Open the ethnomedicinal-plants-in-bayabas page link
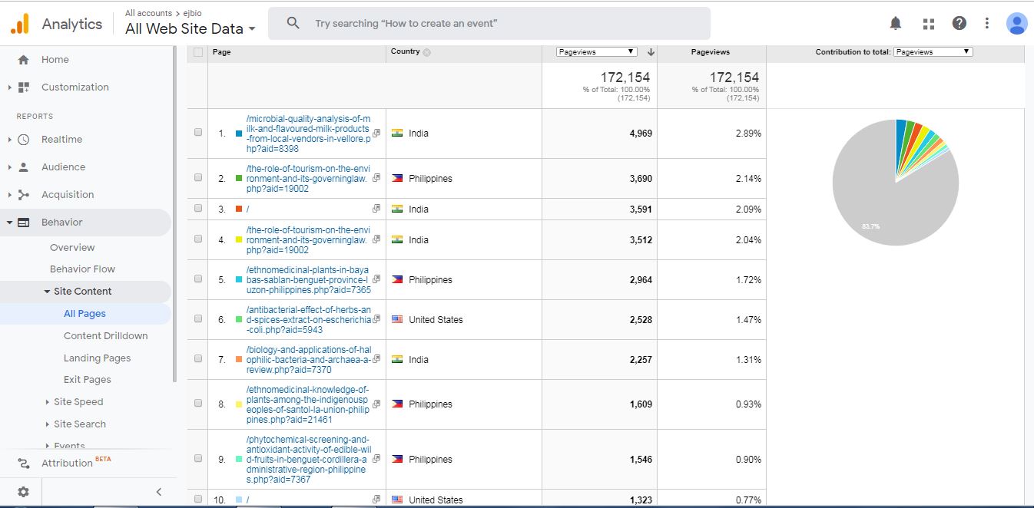The image size is (1034, 508). 307,280
